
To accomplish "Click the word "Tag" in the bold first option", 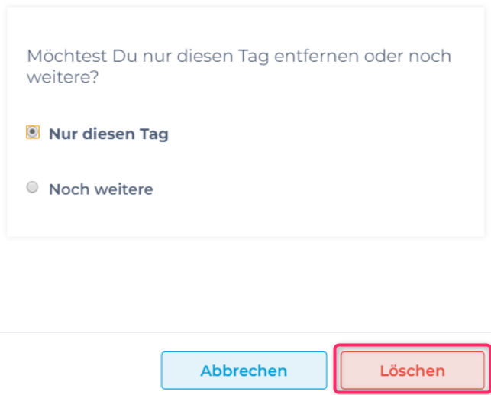I will pyautogui.click(x=153, y=134).
